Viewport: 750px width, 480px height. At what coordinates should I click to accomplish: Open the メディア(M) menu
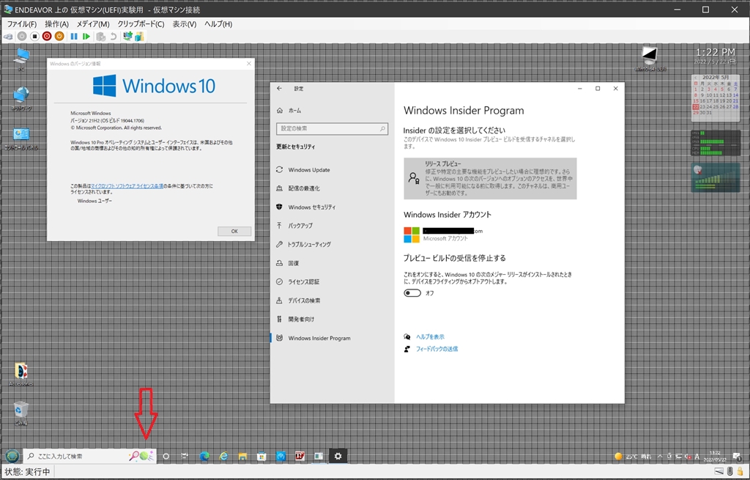pyautogui.click(x=93, y=24)
